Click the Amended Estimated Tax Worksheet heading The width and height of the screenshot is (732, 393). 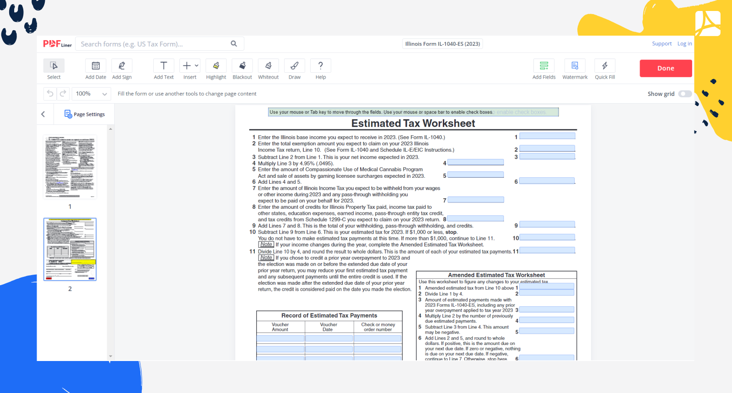[496, 275]
